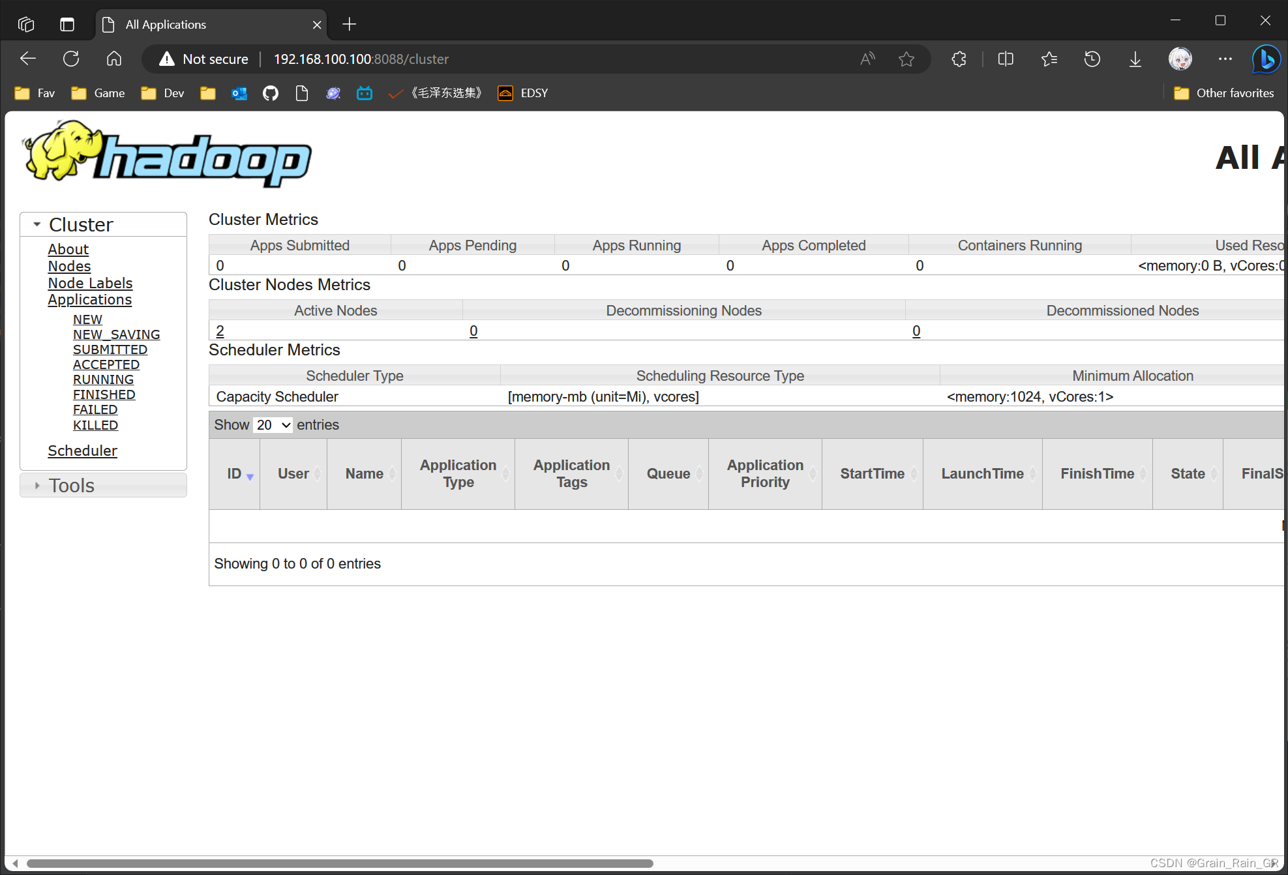
Task: Open the downloads arrow icon
Action: [1135, 59]
